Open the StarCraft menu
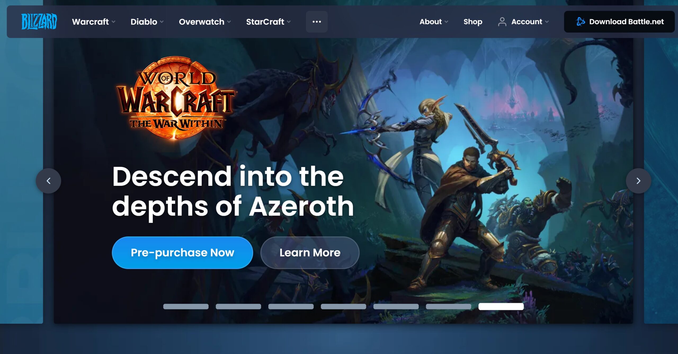This screenshot has height=354, width=678. coord(268,22)
